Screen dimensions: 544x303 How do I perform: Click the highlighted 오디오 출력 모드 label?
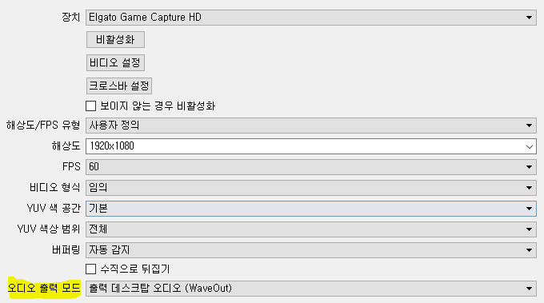tap(44, 288)
